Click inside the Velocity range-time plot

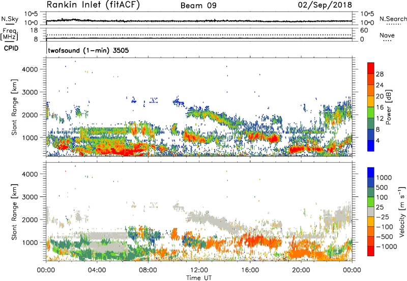[x=199, y=211]
